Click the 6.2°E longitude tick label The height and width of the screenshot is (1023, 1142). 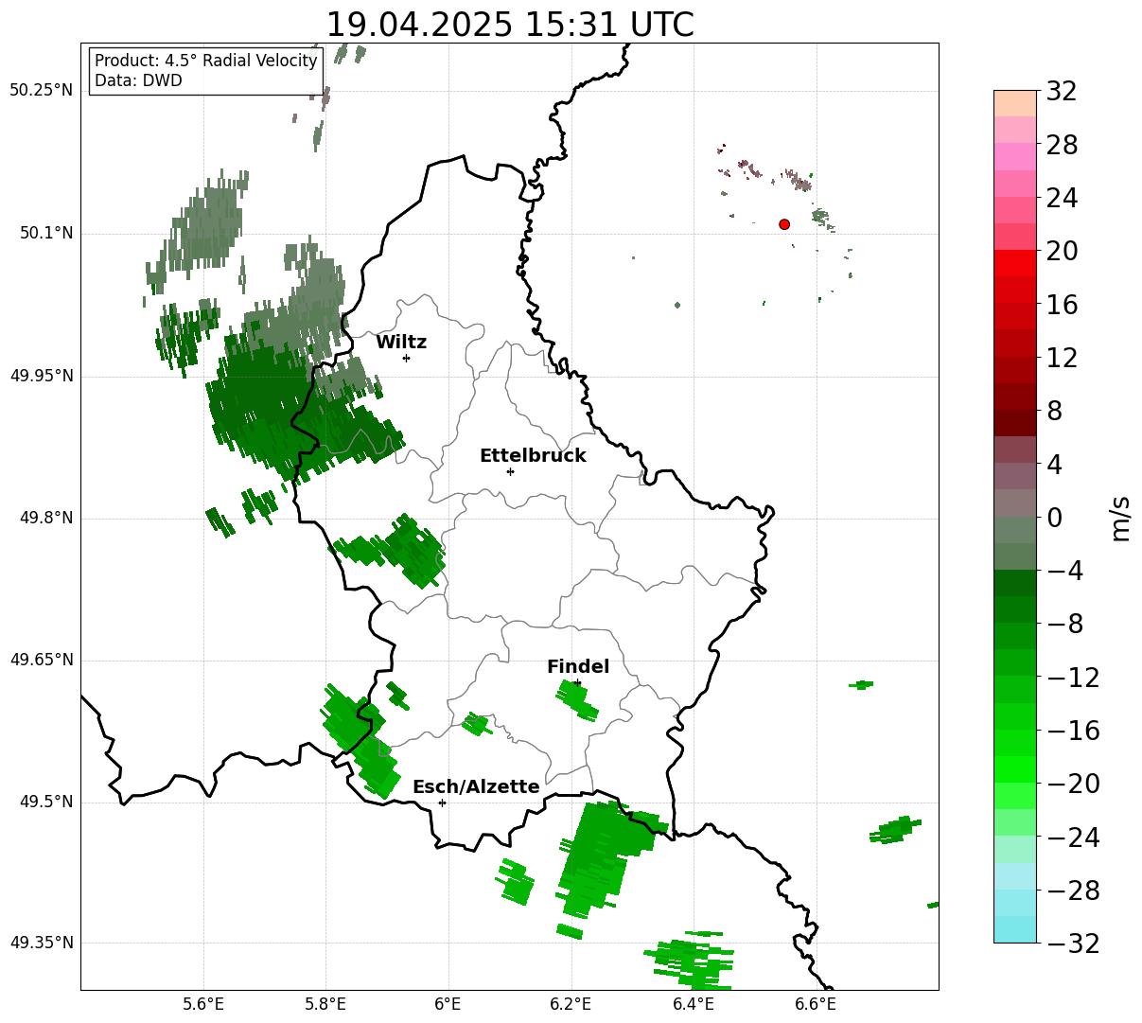click(x=571, y=1004)
